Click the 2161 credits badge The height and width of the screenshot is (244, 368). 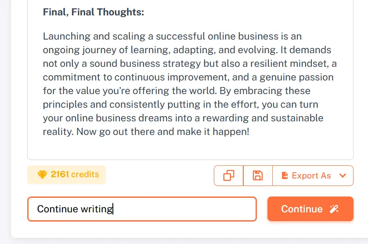click(66, 175)
